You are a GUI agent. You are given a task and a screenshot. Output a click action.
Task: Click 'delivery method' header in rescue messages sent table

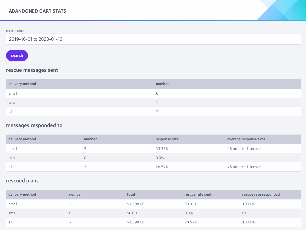point(22,84)
